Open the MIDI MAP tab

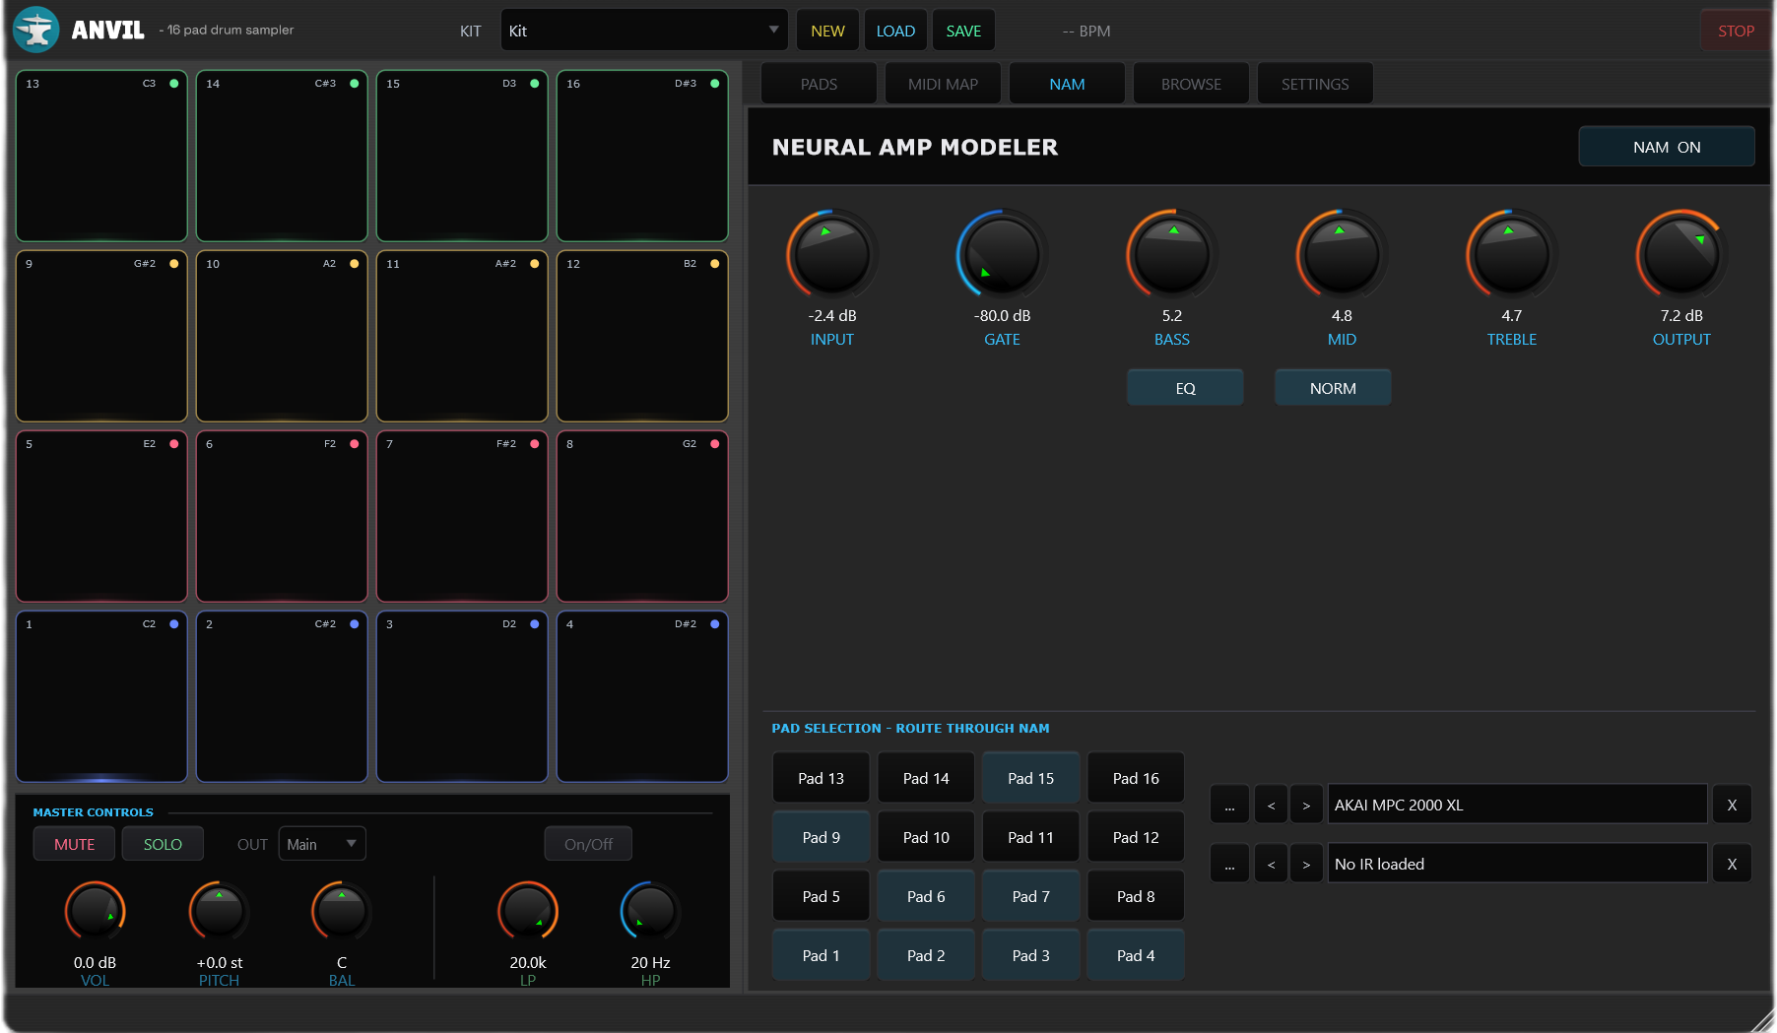pos(943,84)
